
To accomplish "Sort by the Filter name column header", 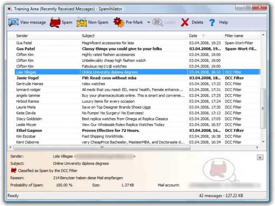I will click(x=241, y=36).
